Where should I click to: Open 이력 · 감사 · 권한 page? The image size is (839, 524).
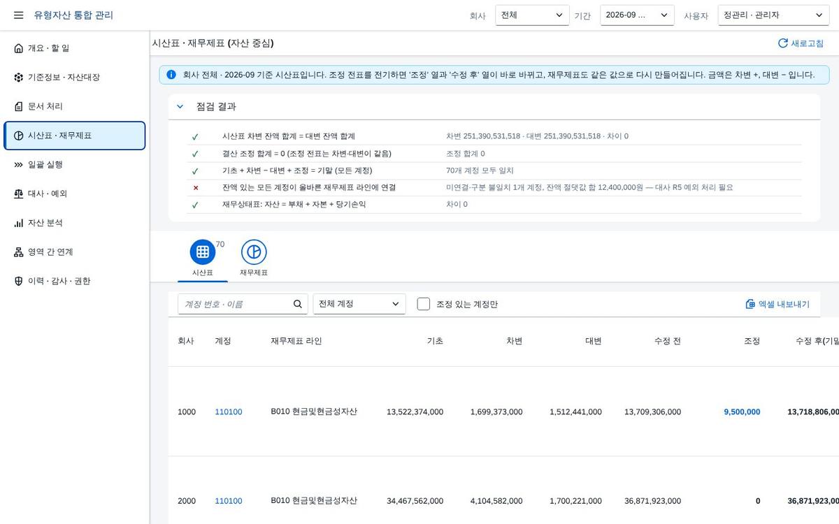point(75,281)
